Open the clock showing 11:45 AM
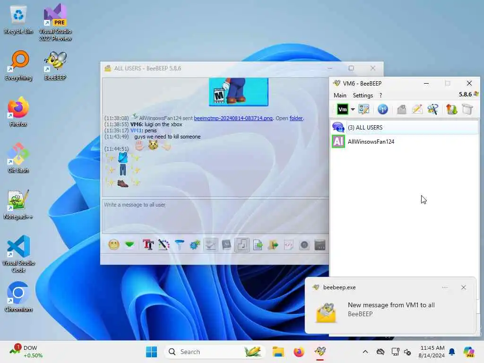Viewport: 484px width, 363px height. point(432,352)
